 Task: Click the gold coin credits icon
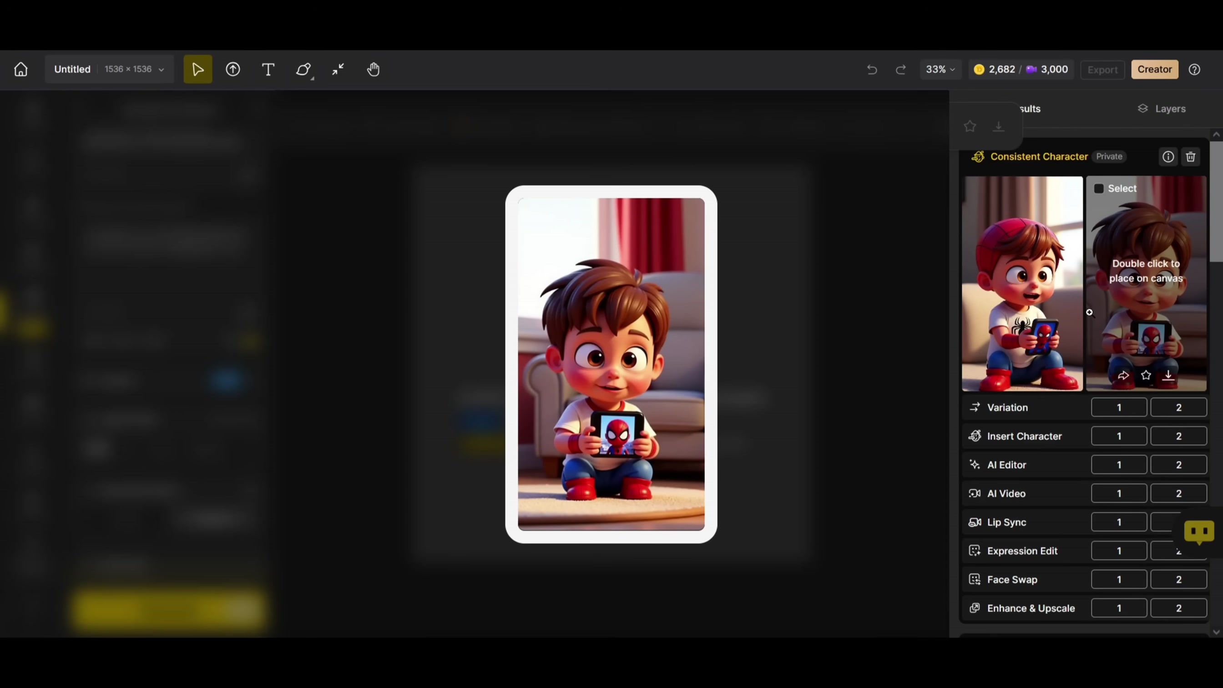(979, 69)
